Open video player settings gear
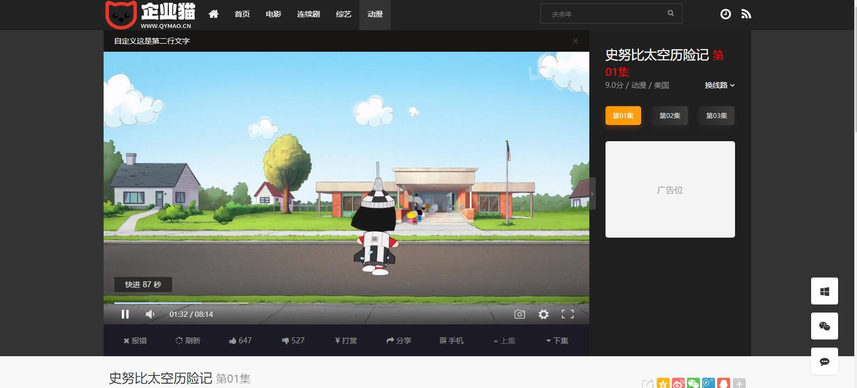 click(543, 314)
